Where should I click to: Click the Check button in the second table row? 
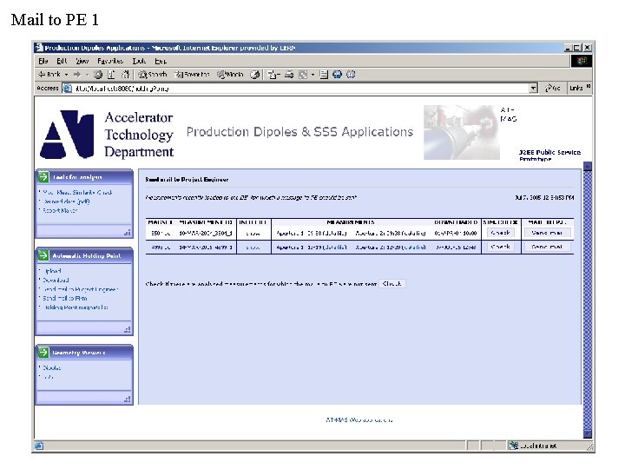pos(501,247)
